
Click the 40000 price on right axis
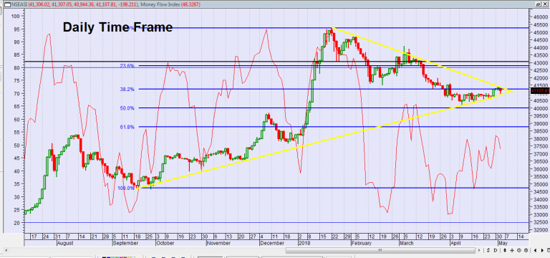[x=541, y=108]
